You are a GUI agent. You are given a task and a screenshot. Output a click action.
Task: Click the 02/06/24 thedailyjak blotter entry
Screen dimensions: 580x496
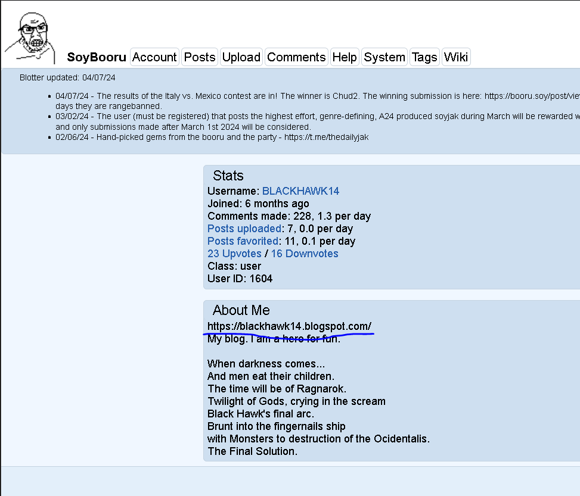click(x=212, y=137)
